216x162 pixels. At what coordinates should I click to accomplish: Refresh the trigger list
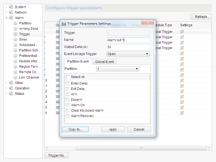click(x=201, y=17)
